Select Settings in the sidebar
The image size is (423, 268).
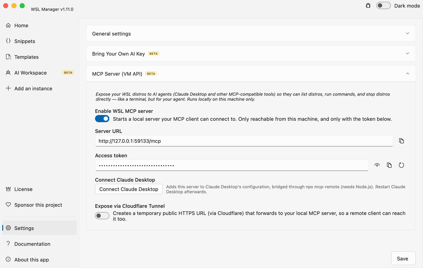[39, 228]
